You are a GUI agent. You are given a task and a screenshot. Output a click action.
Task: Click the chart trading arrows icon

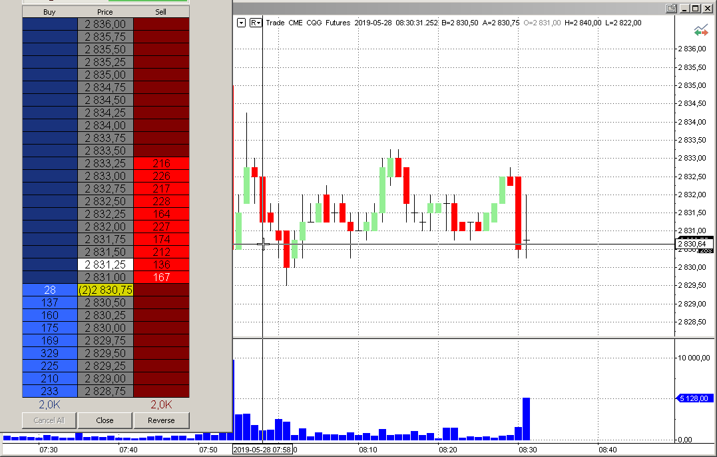(x=700, y=31)
